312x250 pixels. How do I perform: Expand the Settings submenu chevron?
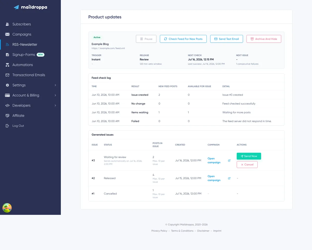coord(55,85)
